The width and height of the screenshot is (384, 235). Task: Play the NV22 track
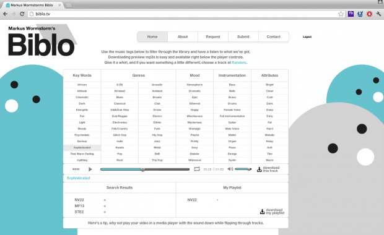(90, 169)
